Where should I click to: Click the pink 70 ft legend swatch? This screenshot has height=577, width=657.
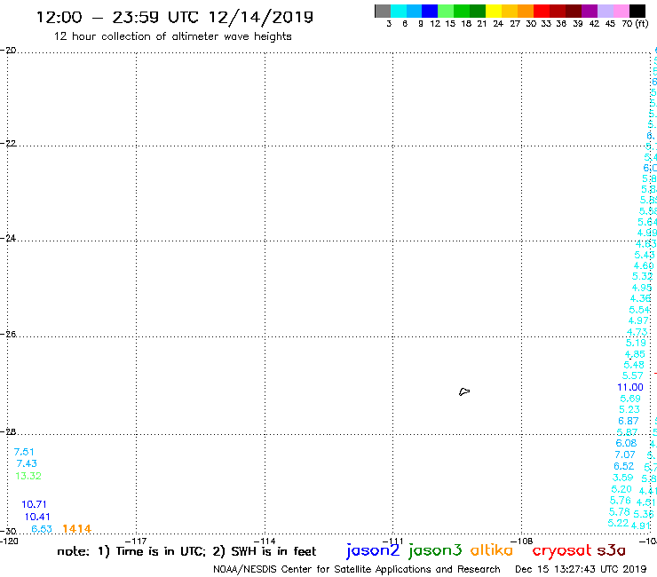coord(621,11)
